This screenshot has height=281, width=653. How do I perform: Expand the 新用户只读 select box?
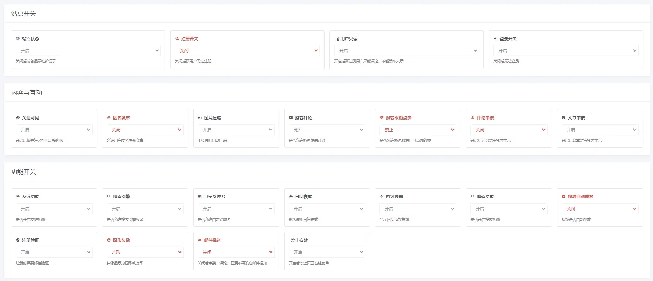tap(406, 50)
